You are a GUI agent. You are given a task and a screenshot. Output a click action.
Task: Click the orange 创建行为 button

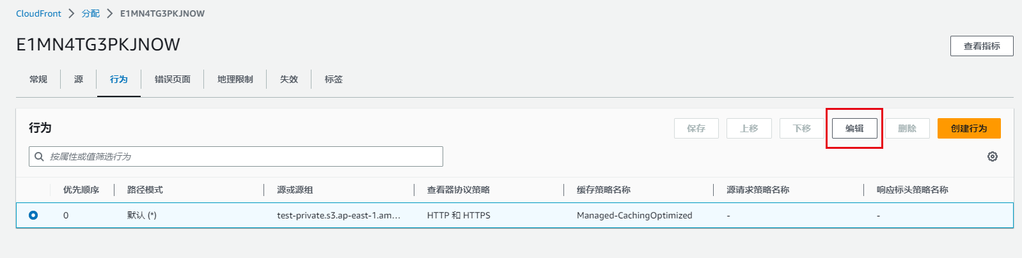(x=969, y=128)
